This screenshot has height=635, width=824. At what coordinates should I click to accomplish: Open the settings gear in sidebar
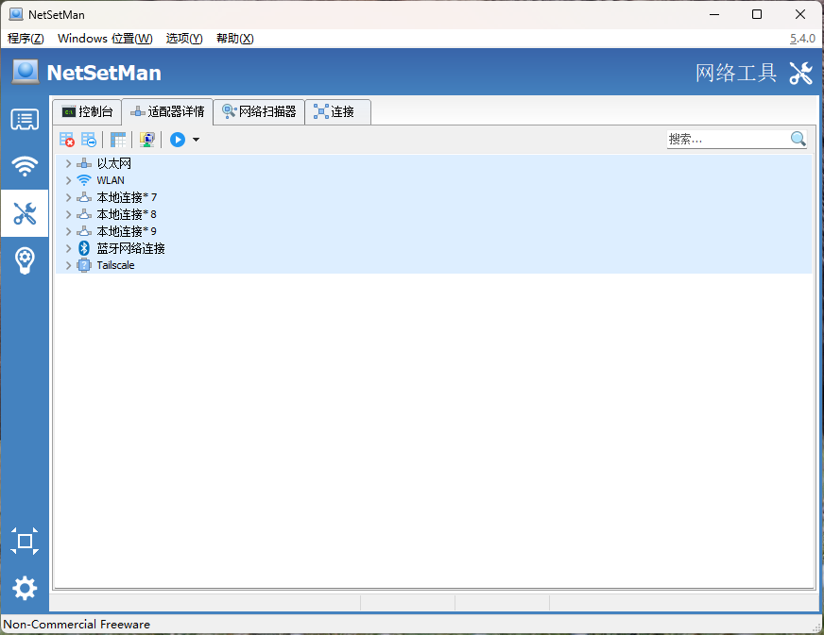[25, 588]
